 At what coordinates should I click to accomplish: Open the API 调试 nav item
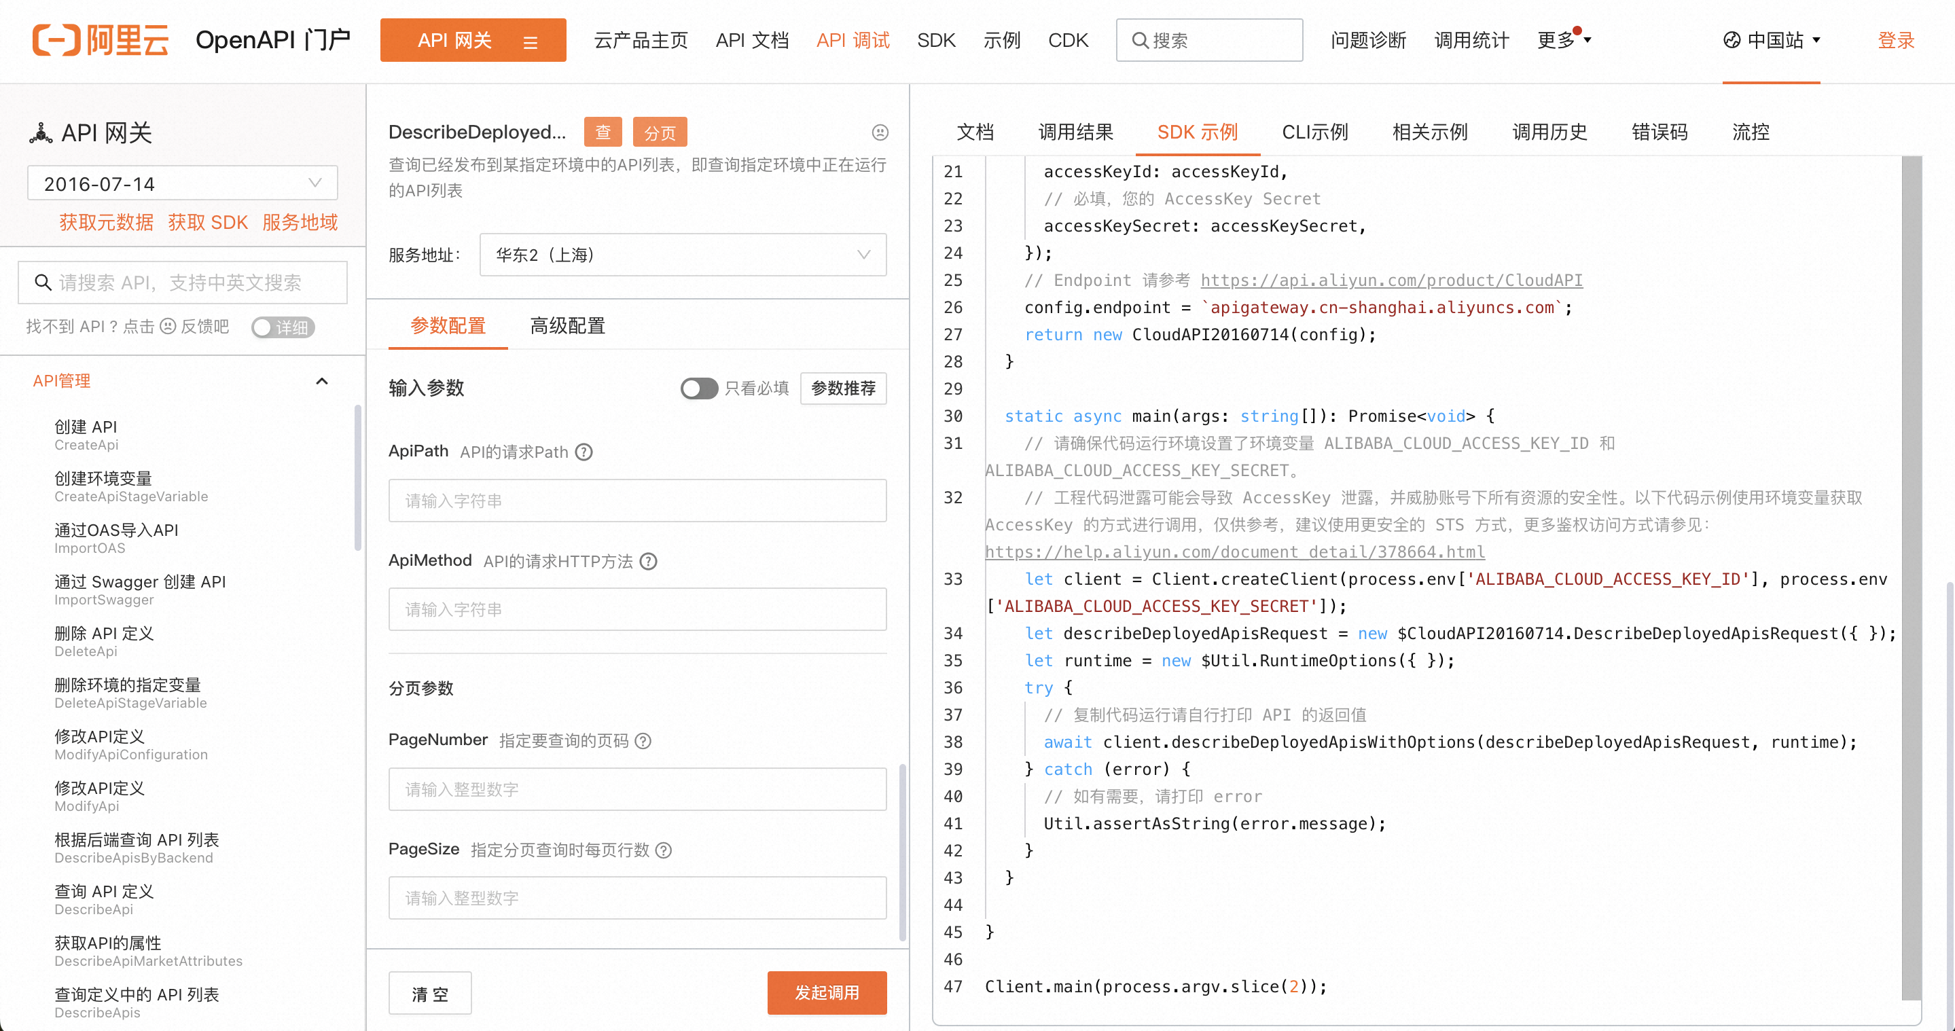(x=853, y=40)
